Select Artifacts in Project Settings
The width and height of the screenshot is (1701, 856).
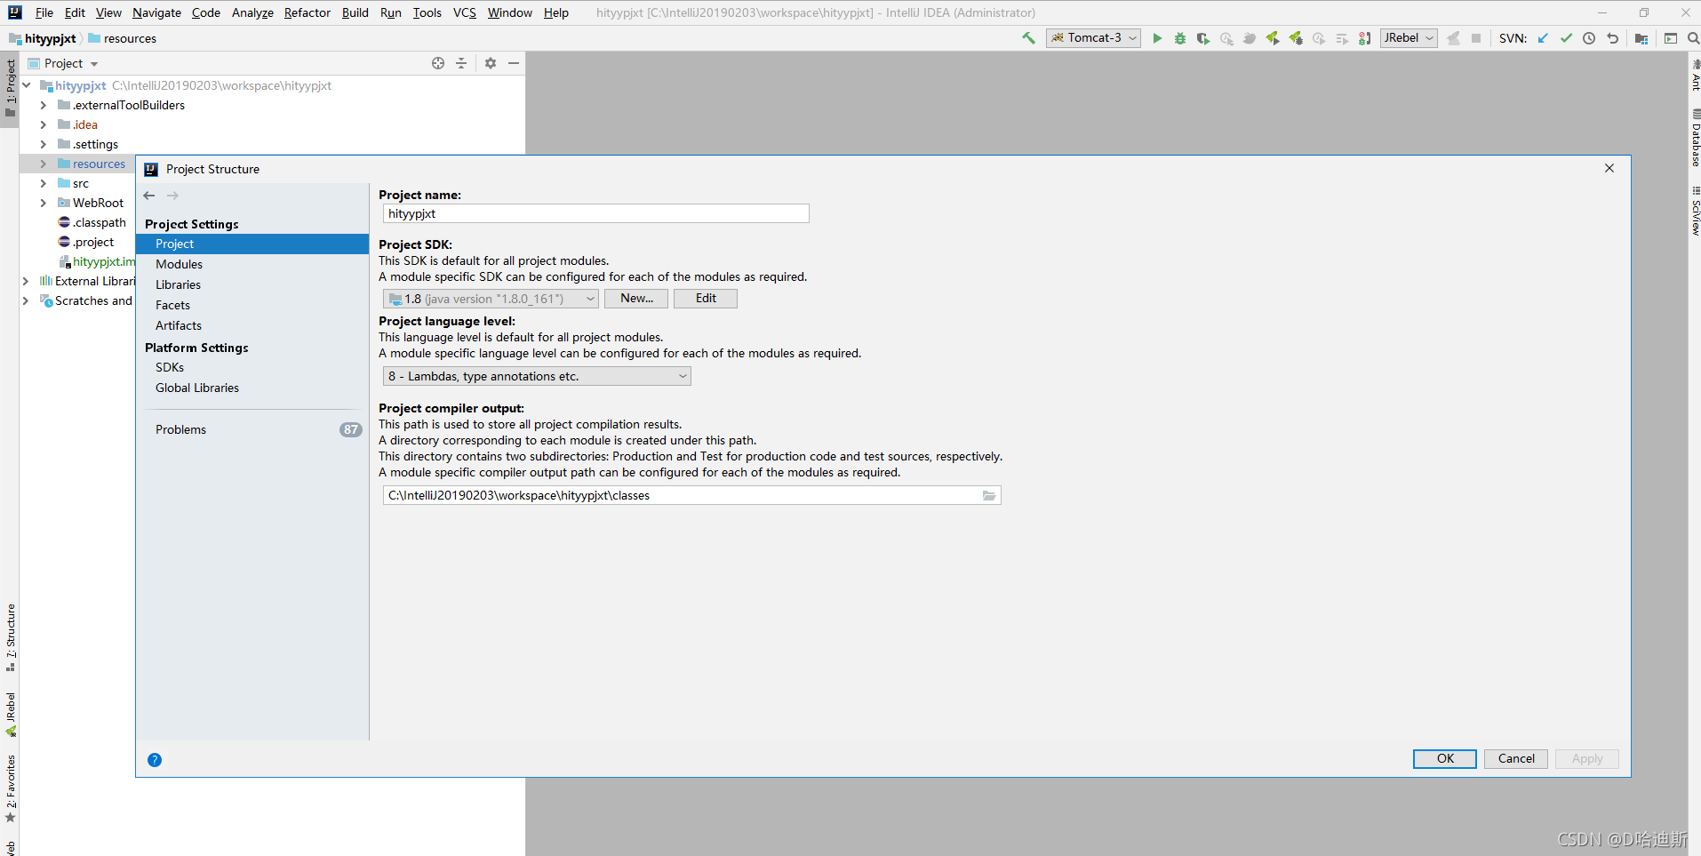tap(252, 325)
